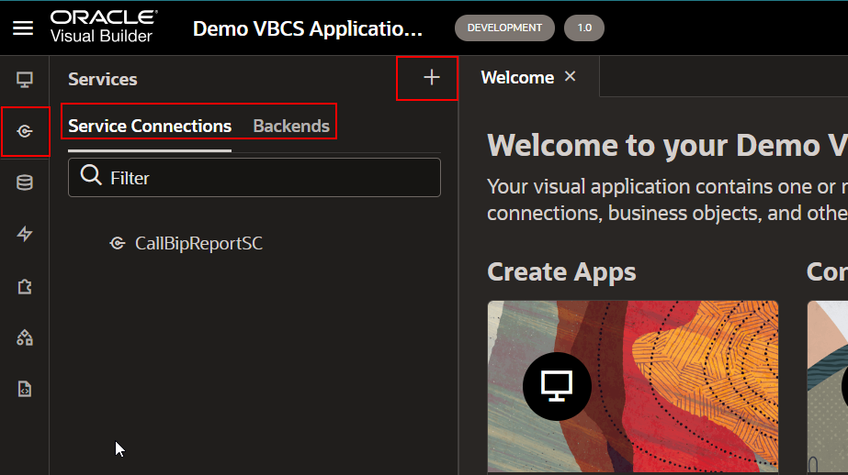Click the Demo VBCS Application title
The width and height of the screenshot is (848, 475).
(307, 28)
